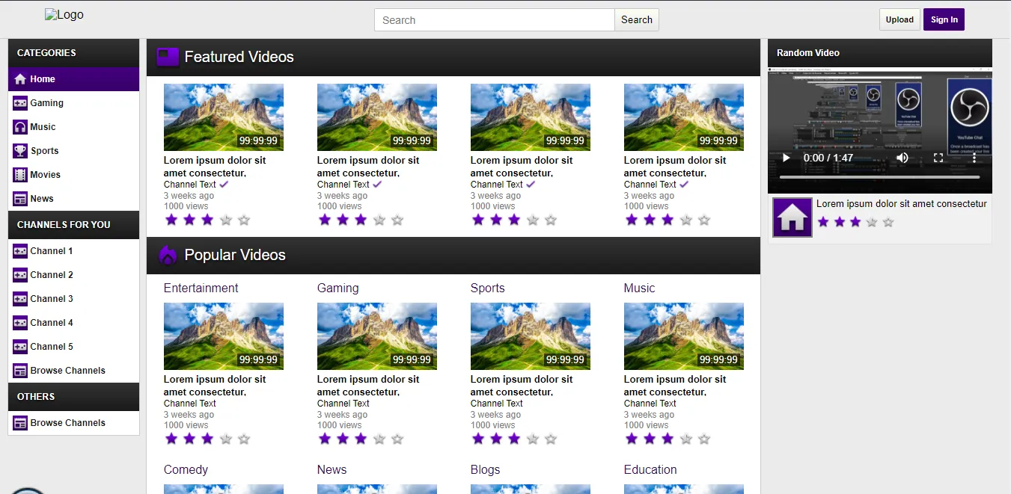The height and width of the screenshot is (494, 1011).
Task: Click the Upload button
Action: tap(899, 19)
